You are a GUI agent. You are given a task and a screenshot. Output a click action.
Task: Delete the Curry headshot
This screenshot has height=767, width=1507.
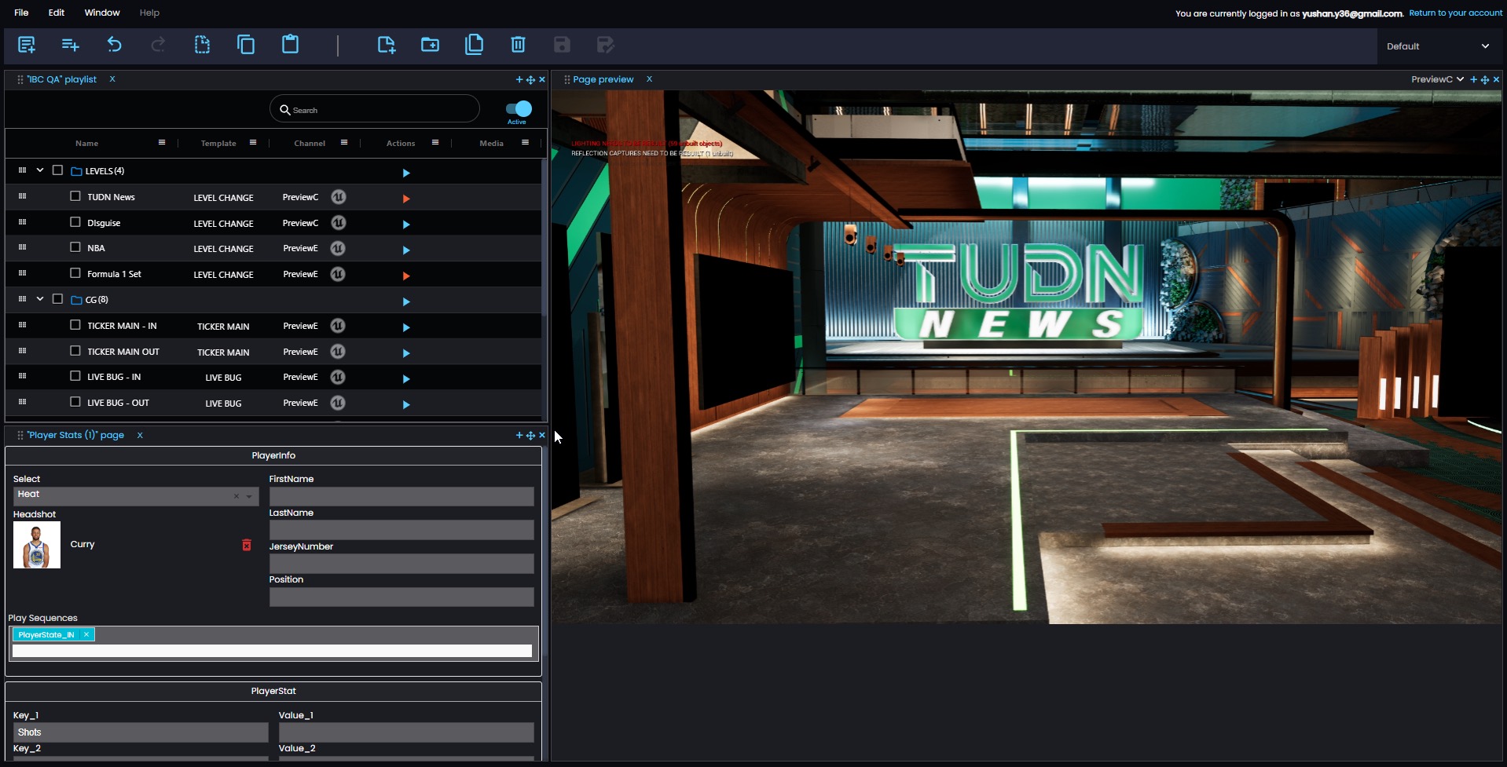pyautogui.click(x=247, y=545)
